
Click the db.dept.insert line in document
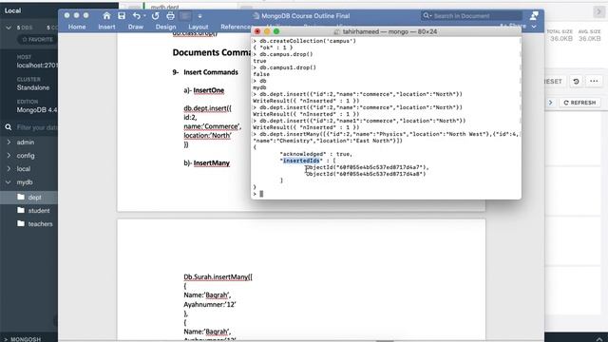[x=207, y=108]
